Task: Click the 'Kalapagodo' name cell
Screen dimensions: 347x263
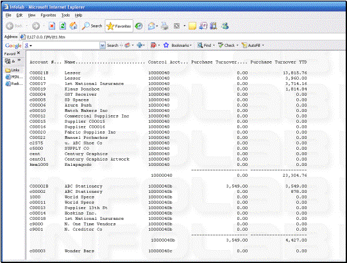Action: tap(78, 165)
